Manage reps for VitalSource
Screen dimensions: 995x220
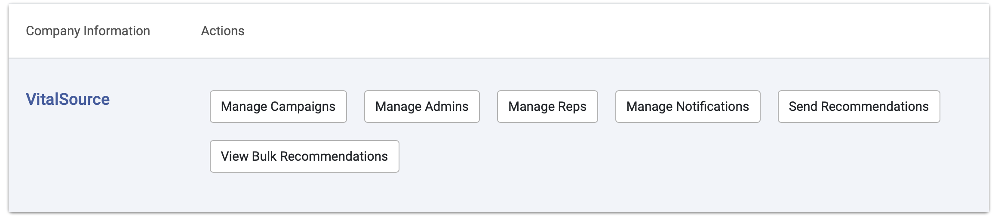(547, 107)
